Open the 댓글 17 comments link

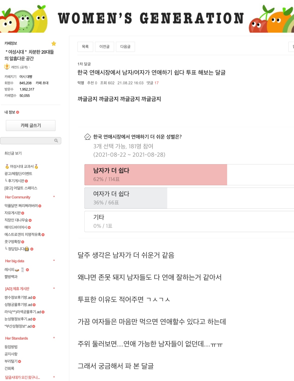[153, 83]
